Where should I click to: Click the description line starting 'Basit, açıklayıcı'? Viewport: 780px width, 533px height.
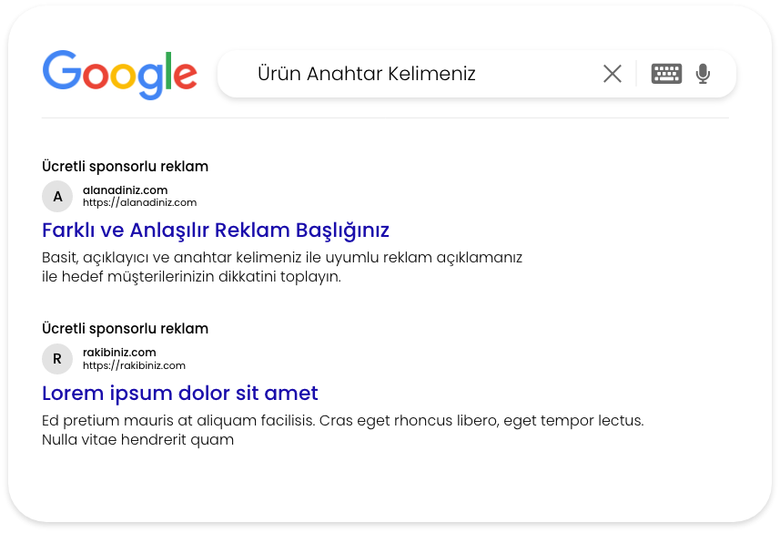click(282, 257)
